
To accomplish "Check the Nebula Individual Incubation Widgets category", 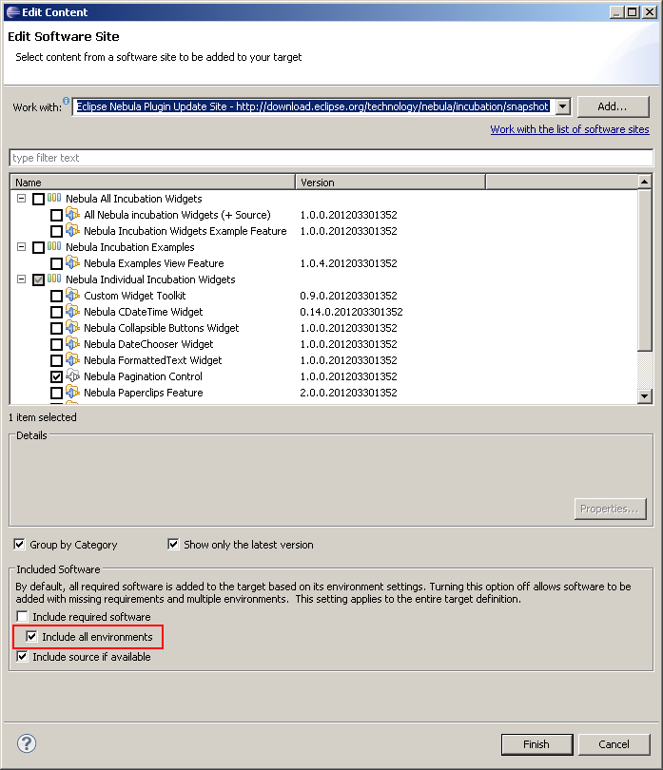I will [38, 279].
